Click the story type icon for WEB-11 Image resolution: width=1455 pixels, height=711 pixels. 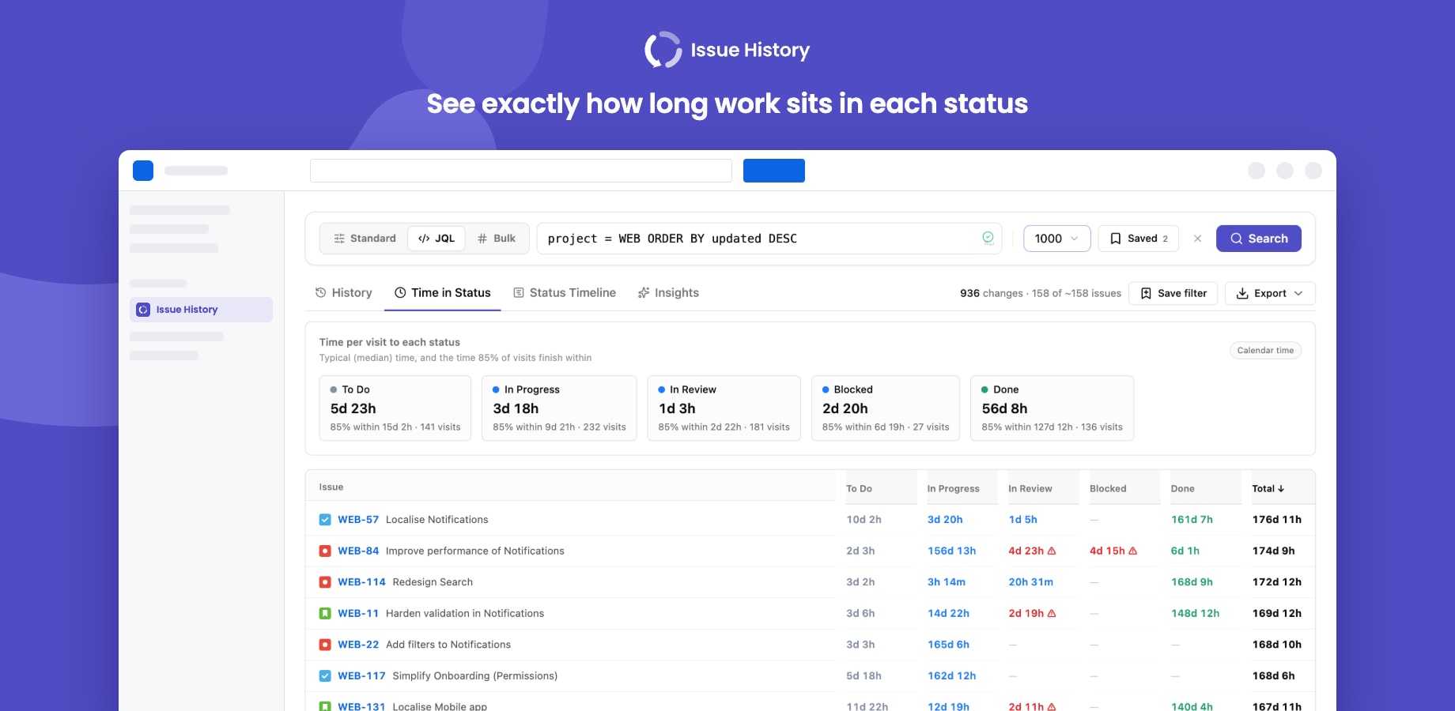pos(325,613)
